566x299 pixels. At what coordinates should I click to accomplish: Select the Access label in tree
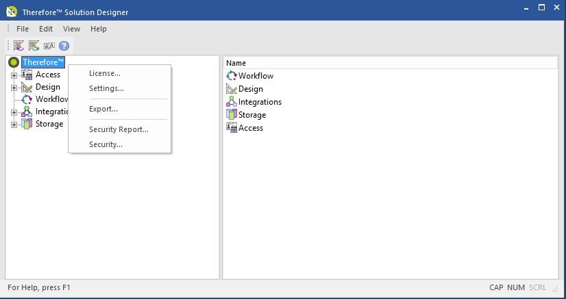point(48,75)
